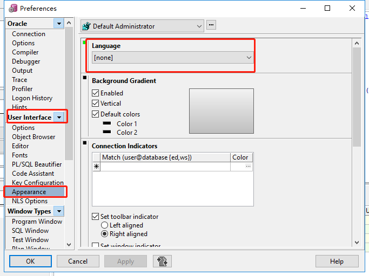
Task: Select Options under User Interface
Action: point(23,128)
